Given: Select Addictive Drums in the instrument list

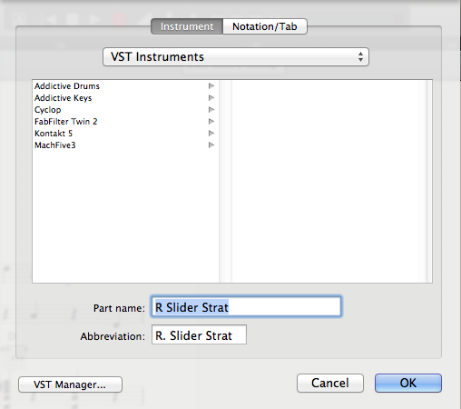Looking at the screenshot, I should coord(125,86).
